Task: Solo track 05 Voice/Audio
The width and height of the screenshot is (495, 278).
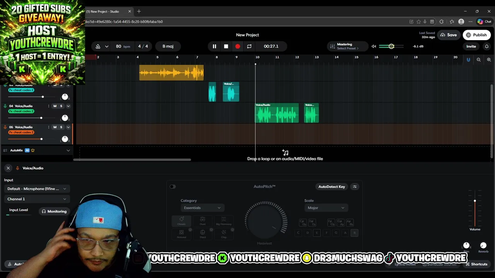Action: (61, 127)
